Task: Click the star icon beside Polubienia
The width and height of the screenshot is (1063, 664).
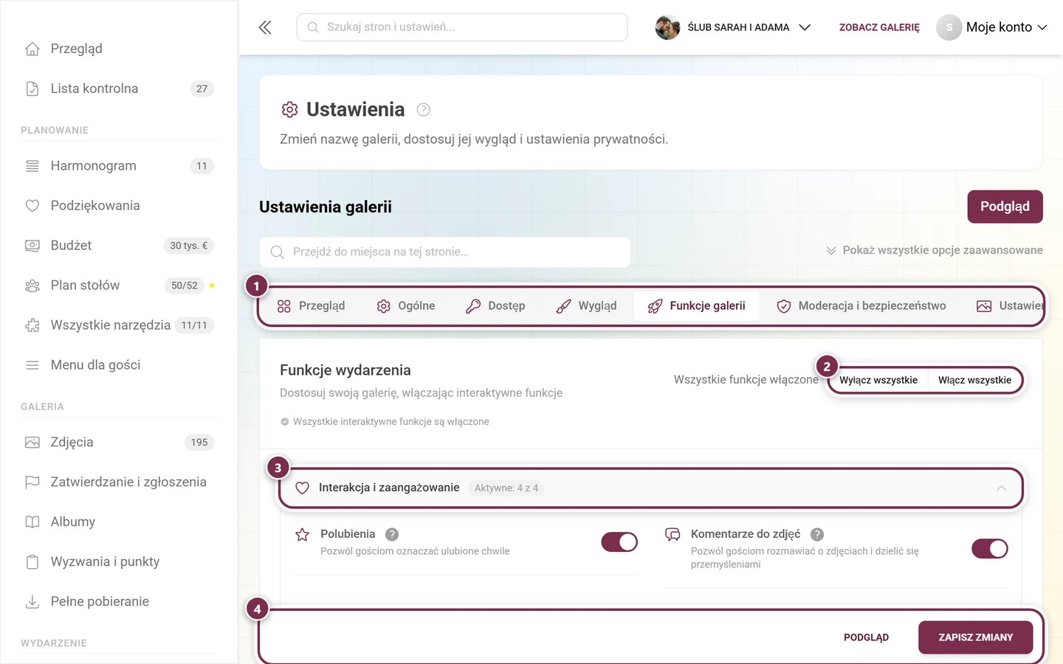Action: [303, 534]
